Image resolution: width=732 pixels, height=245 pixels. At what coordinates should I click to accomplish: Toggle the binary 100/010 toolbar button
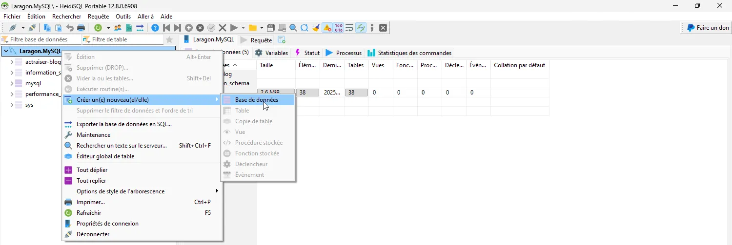coord(338,28)
